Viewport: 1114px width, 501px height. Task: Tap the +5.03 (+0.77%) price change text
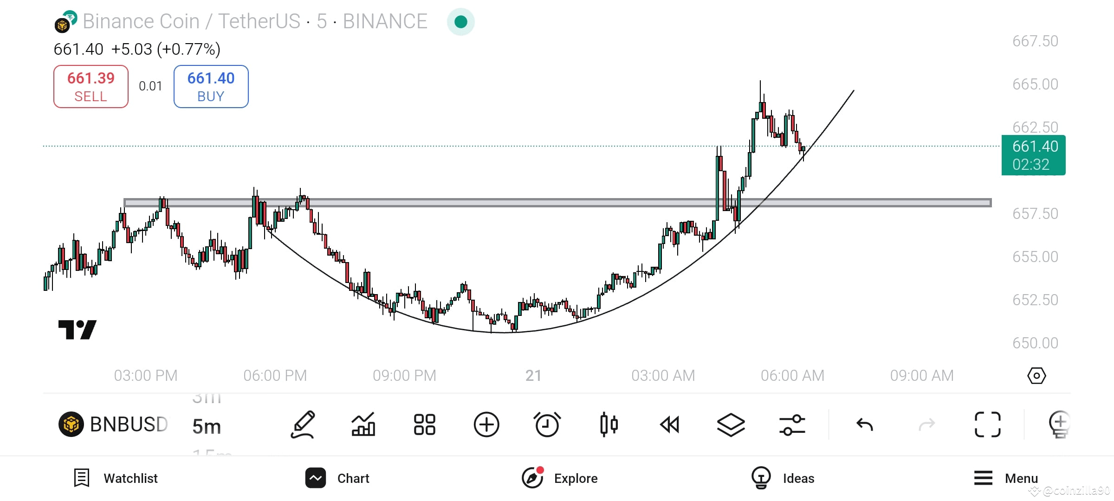click(166, 49)
